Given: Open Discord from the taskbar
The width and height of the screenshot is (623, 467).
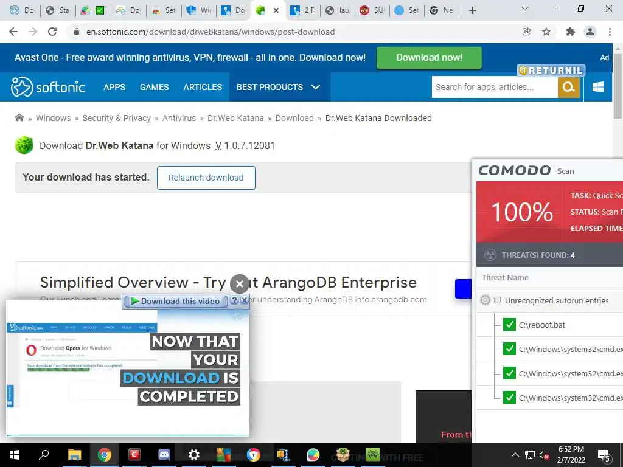Looking at the screenshot, I should [164, 455].
